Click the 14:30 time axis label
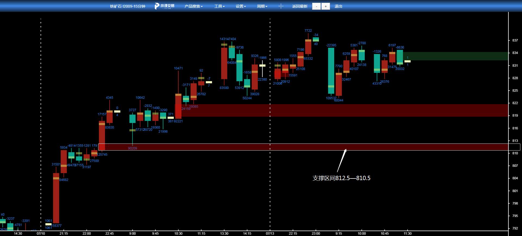The height and width of the screenshot is (236, 522). pos(18,234)
